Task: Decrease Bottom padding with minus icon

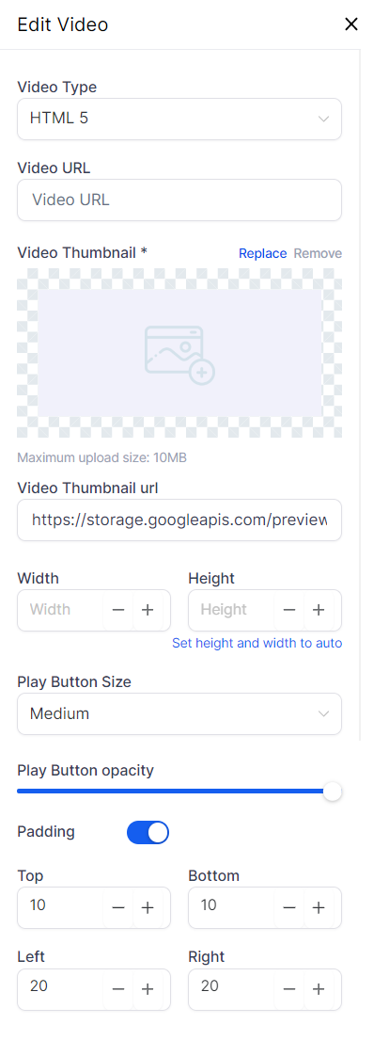Action: pyautogui.click(x=289, y=907)
